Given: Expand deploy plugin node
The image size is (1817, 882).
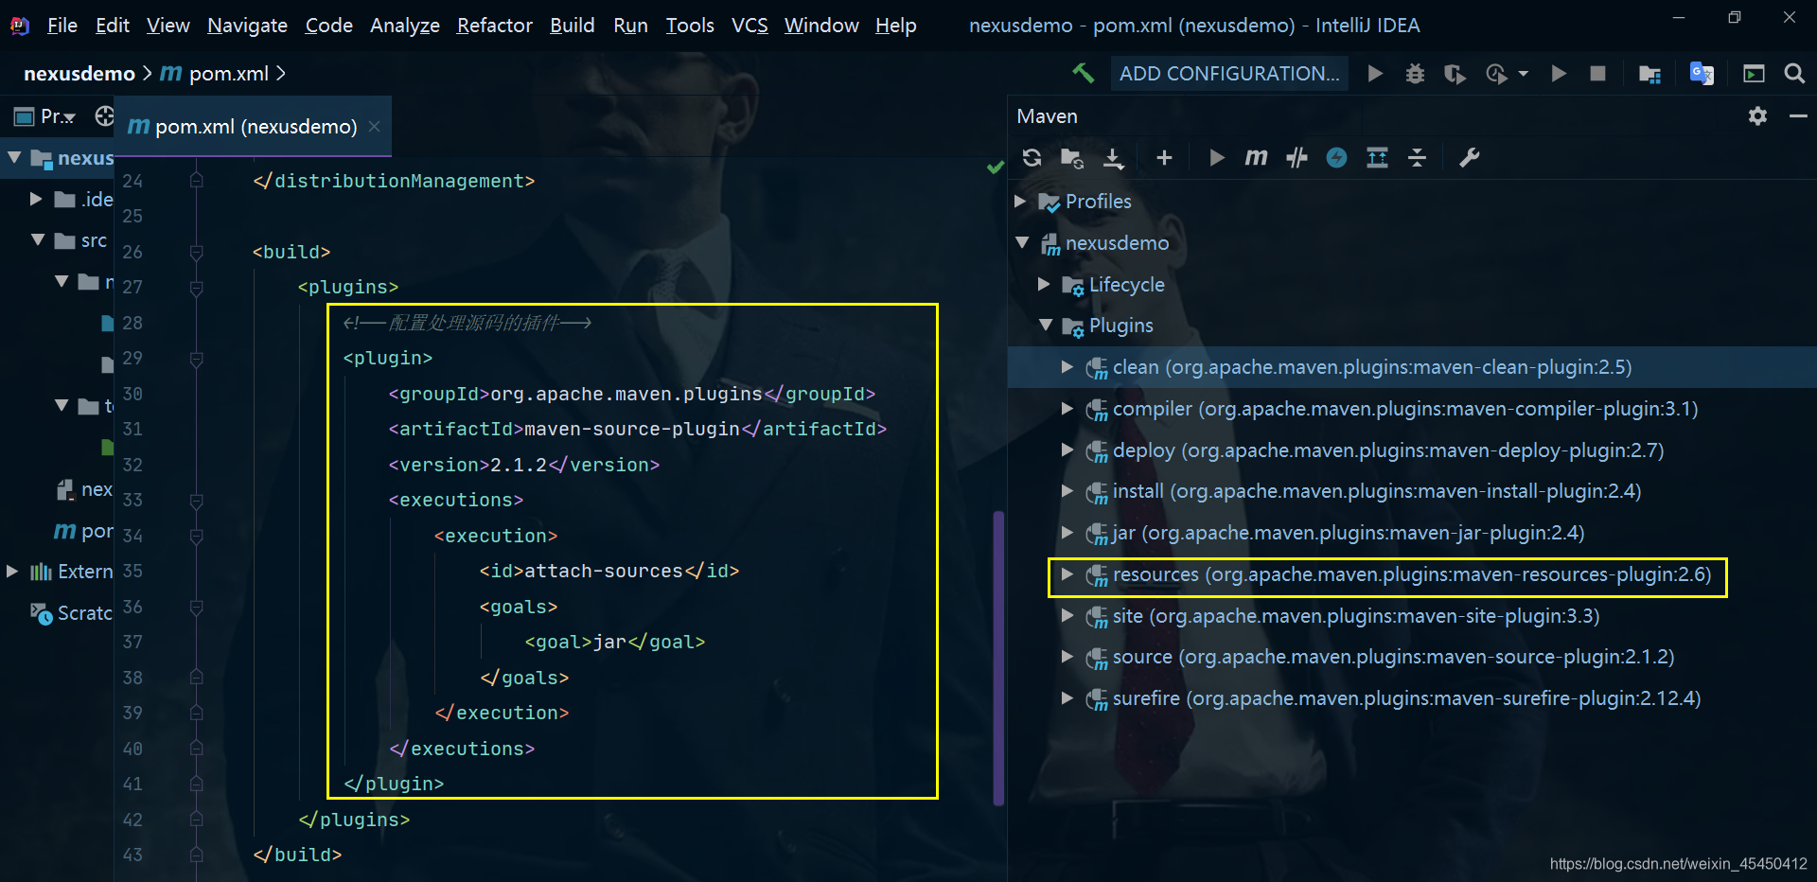Looking at the screenshot, I should click(1067, 450).
